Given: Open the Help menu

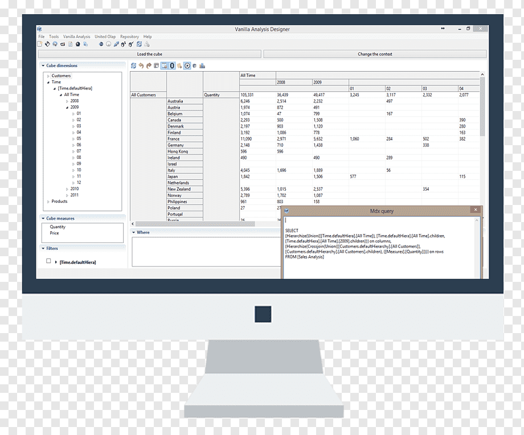Looking at the screenshot, I should point(148,37).
